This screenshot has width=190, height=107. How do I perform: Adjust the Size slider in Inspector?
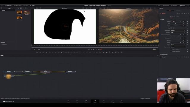coord(176,24)
